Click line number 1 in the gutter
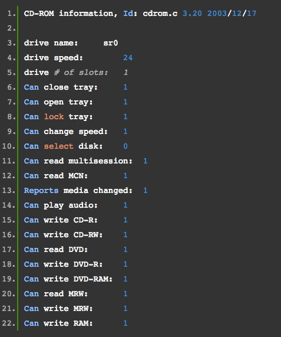 click(x=11, y=14)
